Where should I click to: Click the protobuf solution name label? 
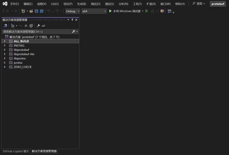coord(218,4)
